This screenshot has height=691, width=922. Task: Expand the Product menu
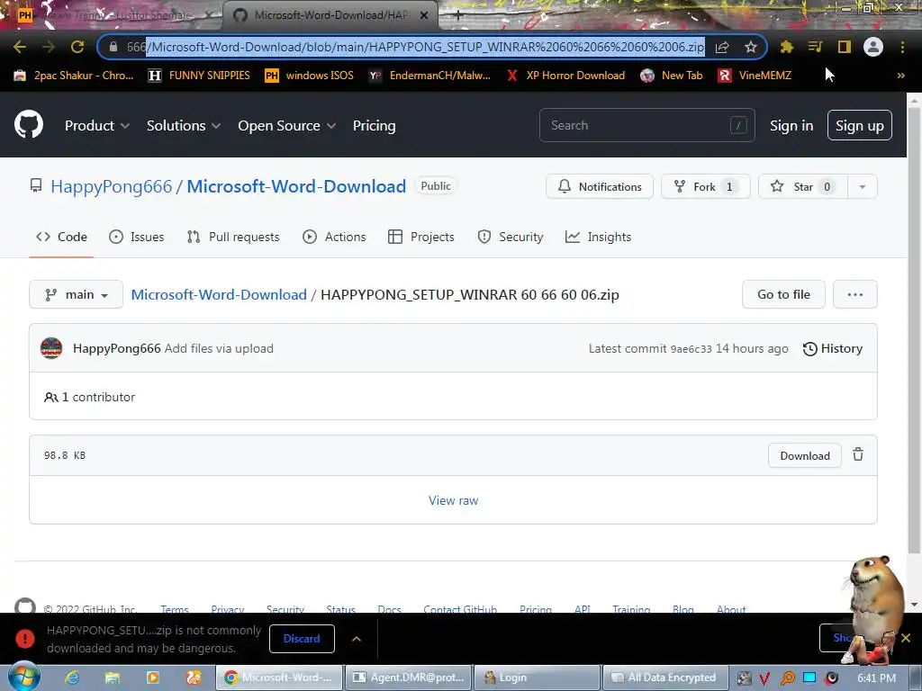(x=97, y=126)
